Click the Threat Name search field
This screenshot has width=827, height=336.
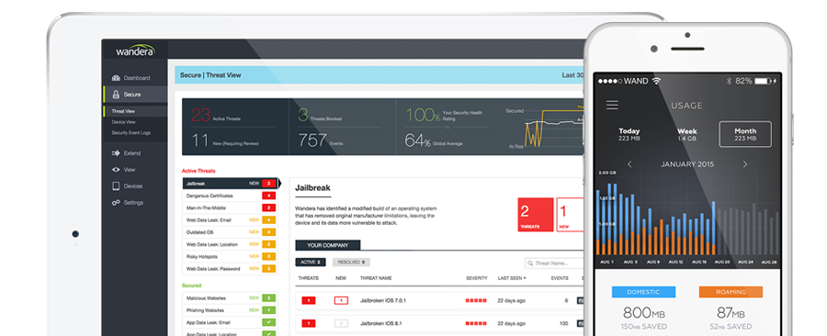[554, 263]
